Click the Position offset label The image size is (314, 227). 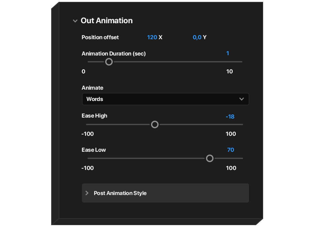[x=100, y=37]
